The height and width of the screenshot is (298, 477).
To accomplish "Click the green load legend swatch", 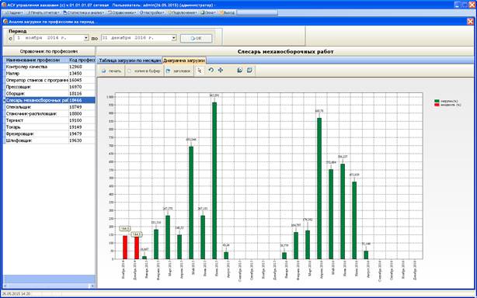I will click(437, 101).
